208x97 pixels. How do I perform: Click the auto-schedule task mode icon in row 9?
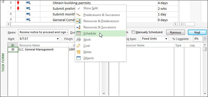[x=28, y=20]
